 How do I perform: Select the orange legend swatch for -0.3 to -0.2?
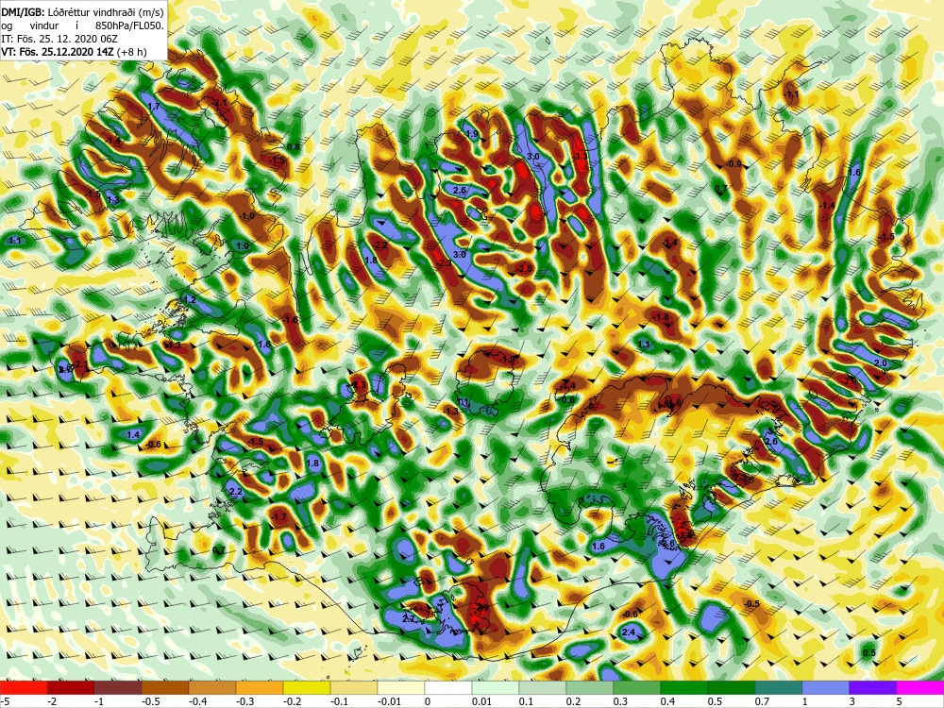[x=260, y=687]
